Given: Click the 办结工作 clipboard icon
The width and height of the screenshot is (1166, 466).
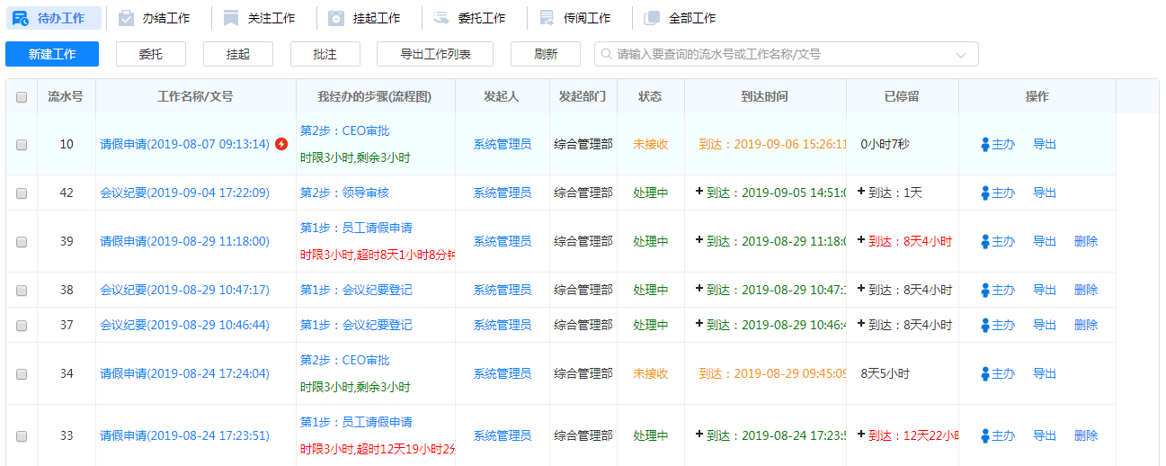Looking at the screenshot, I should 126,18.
